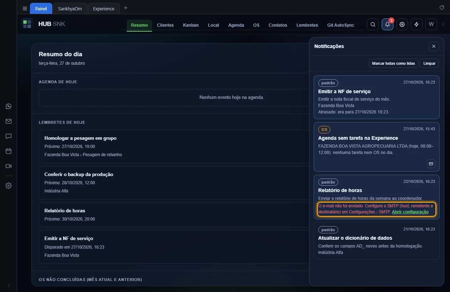Open the Atualizar o dicionário de dados notification
Image resolution: width=450 pixels, height=292 pixels.
(377, 241)
